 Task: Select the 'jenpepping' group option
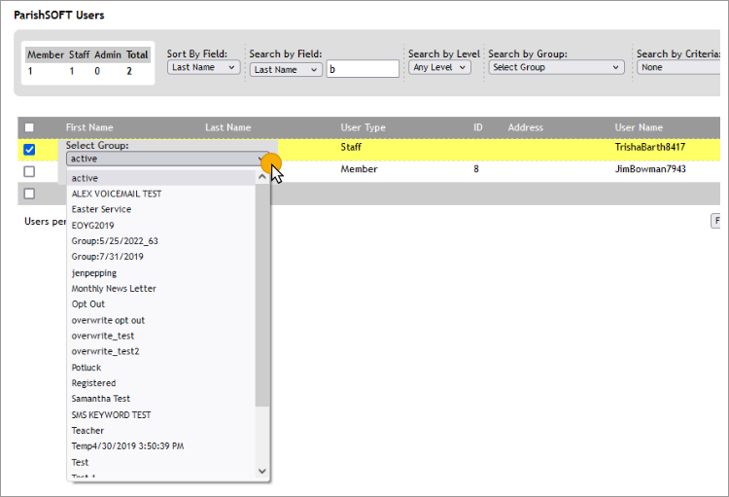point(160,273)
